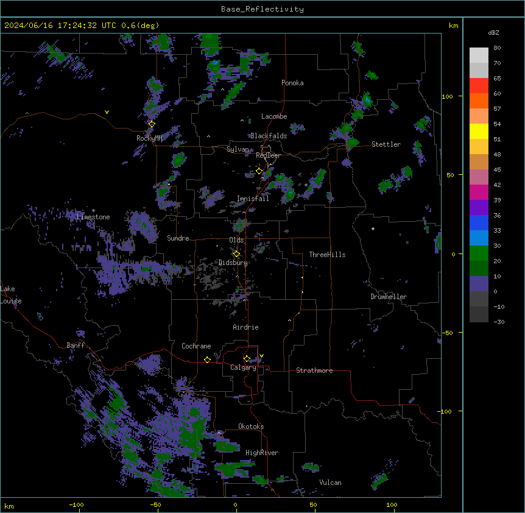Image resolution: width=525 pixels, height=513 pixels.
Task: Click the Ponoka city label
Action: coord(292,83)
